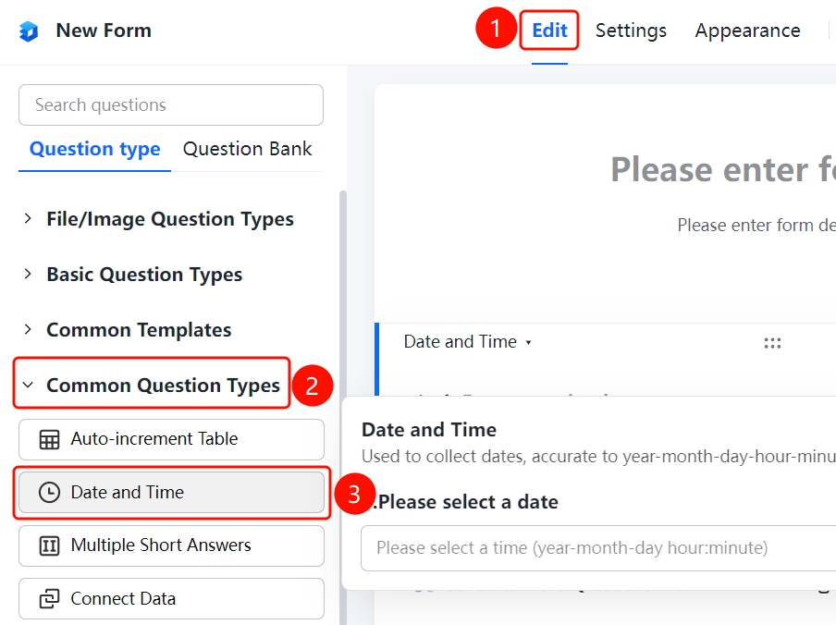Click the blue cube app logo
836x625 pixels.
(29, 31)
